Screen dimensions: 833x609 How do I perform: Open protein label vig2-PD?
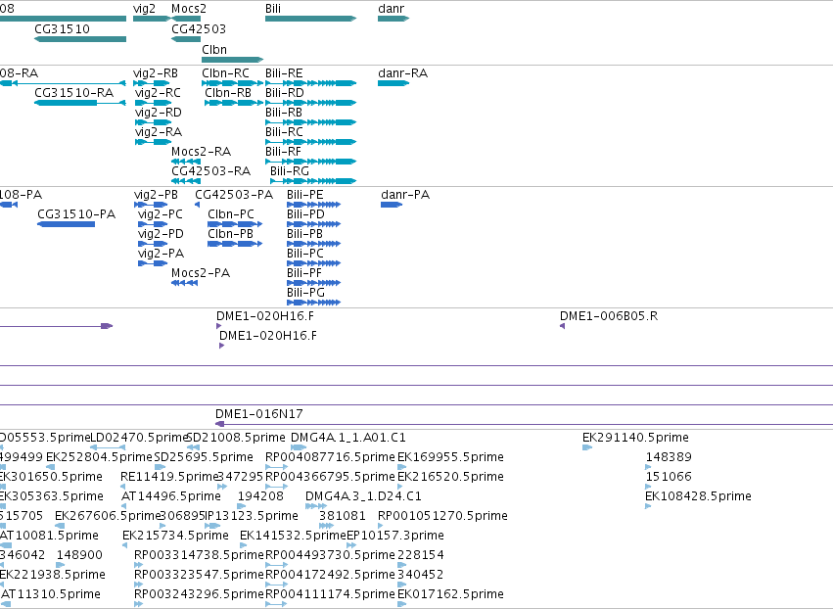[x=161, y=234]
